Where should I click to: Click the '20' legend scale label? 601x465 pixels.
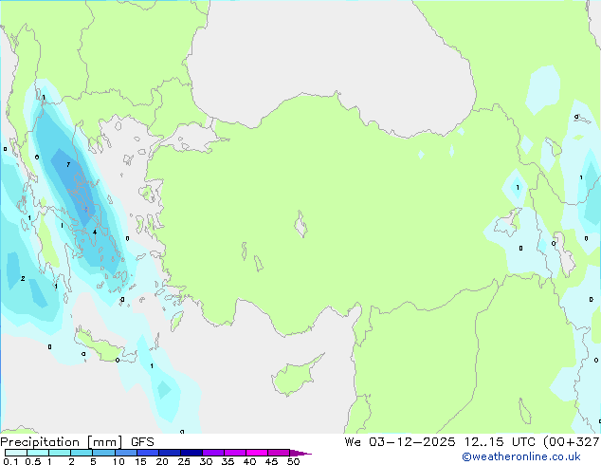[x=162, y=461]
